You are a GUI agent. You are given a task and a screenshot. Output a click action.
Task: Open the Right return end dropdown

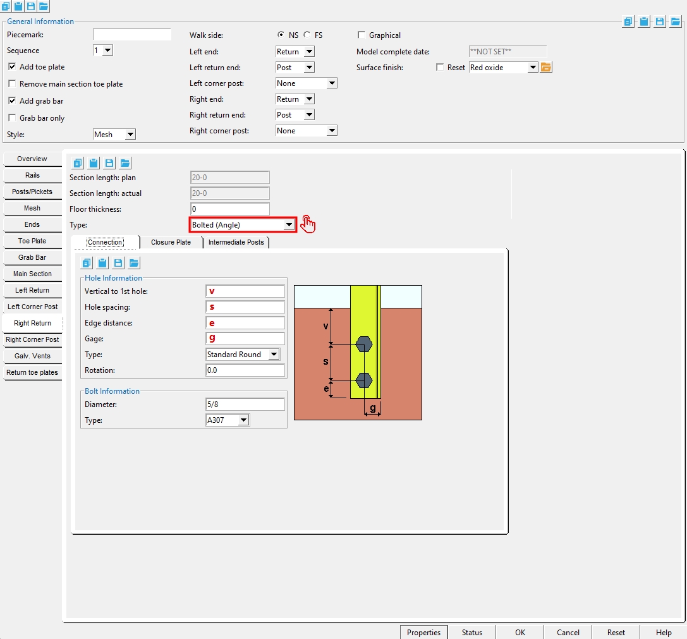(x=309, y=114)
